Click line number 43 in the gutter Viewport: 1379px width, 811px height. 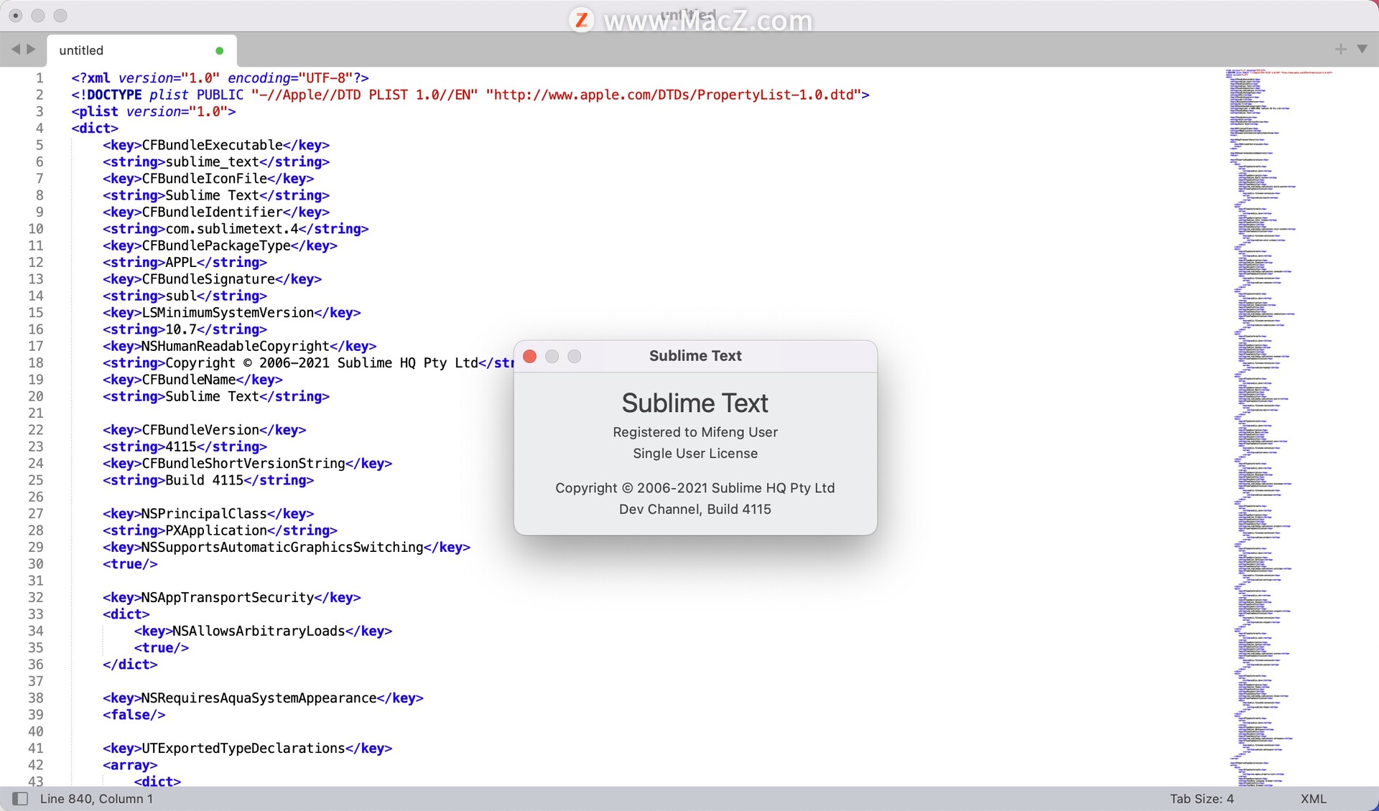click(x=36, y=781)
